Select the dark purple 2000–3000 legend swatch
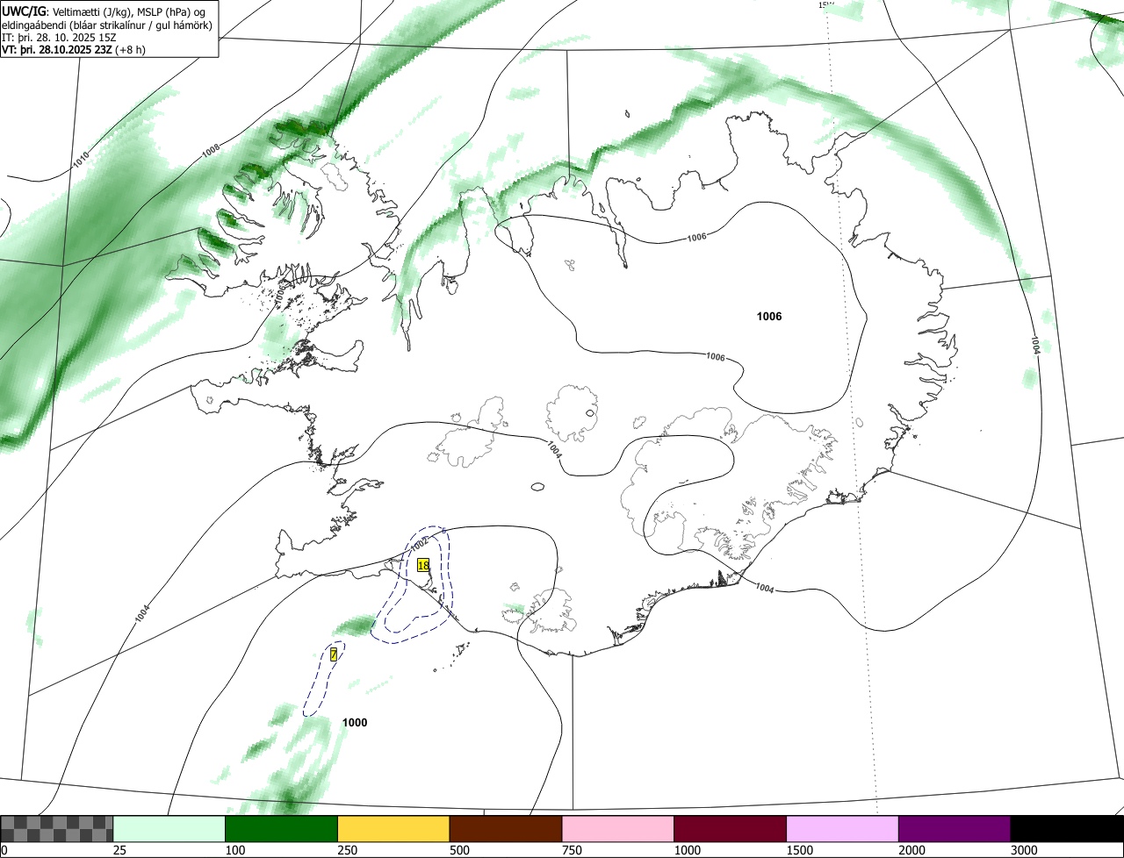The image size is (1124, 858). tap(955, 829)
